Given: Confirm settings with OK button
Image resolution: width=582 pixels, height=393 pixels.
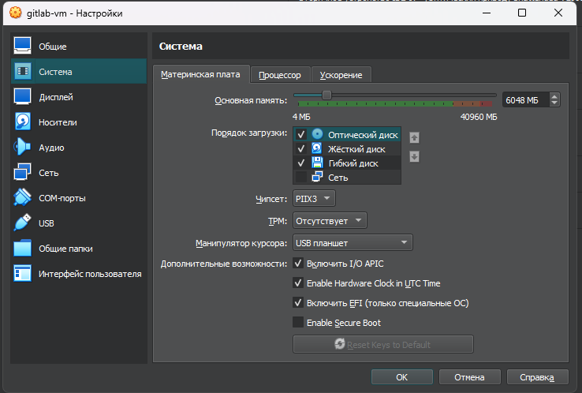Looking at the screenshot, I should pyautogui.click(x=402, y=377).
